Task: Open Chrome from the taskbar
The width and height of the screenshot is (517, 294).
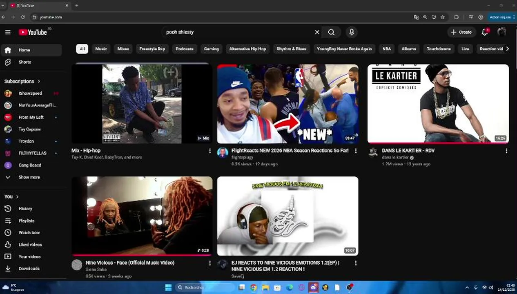Action: [x=254, y=287]
